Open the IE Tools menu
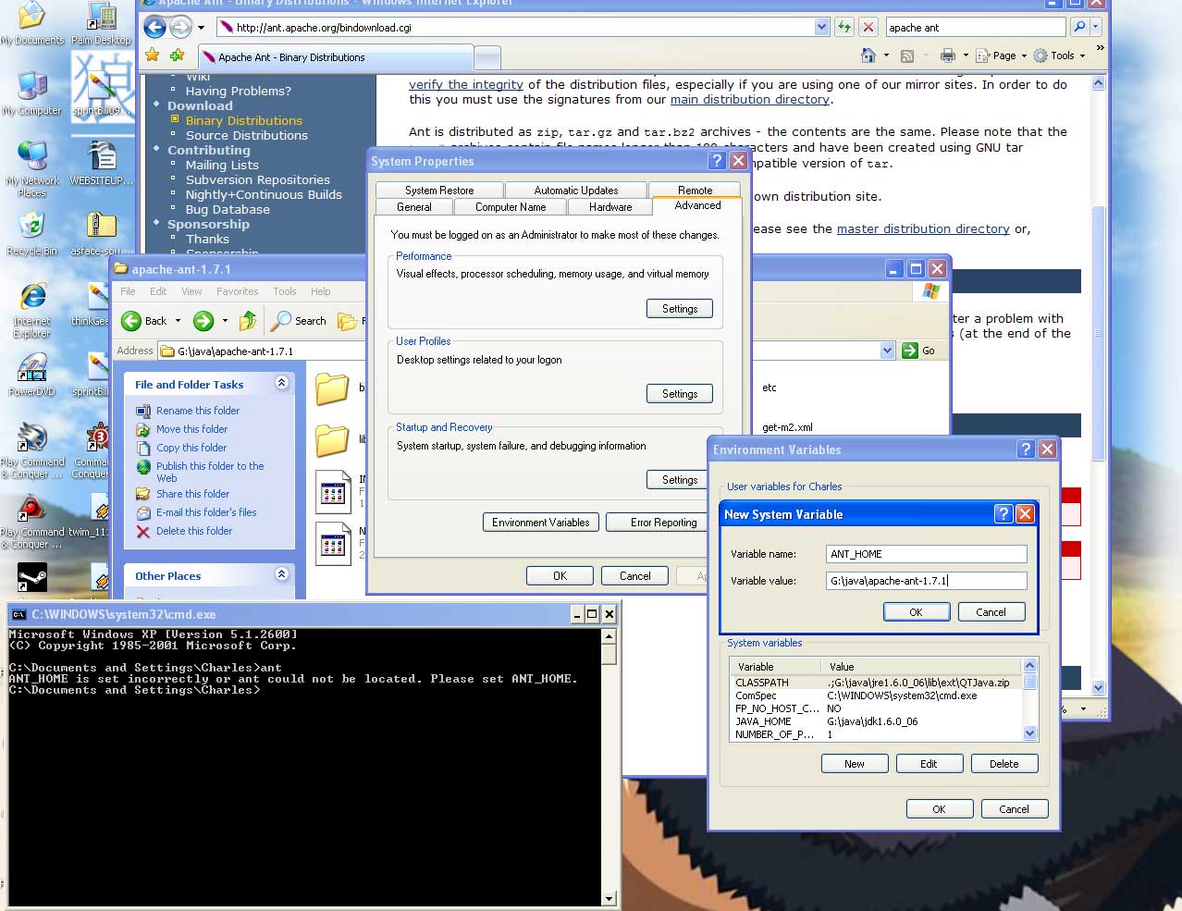Image resolution: width=1182 pixels, height=911 pixels. 1059,55
